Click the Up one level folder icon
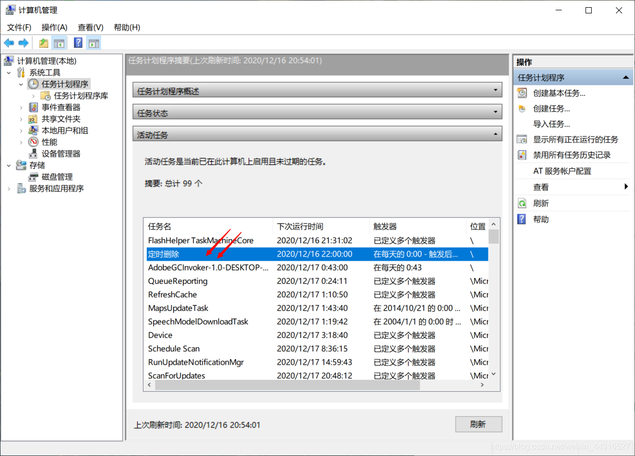The image size is (635, 456). [x=44, y=43]
